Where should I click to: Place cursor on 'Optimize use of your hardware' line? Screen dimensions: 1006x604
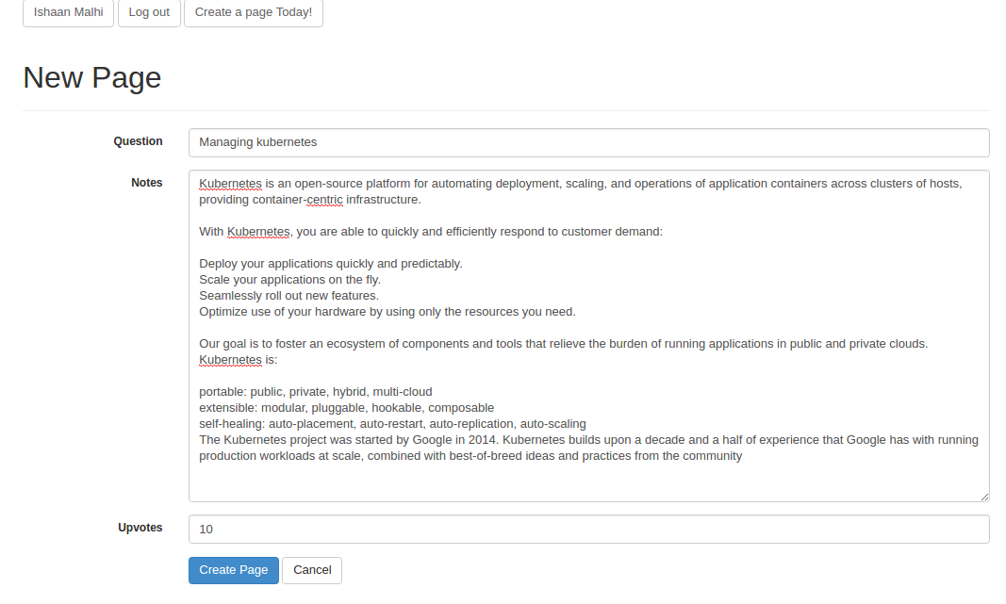tap(387, 312)
